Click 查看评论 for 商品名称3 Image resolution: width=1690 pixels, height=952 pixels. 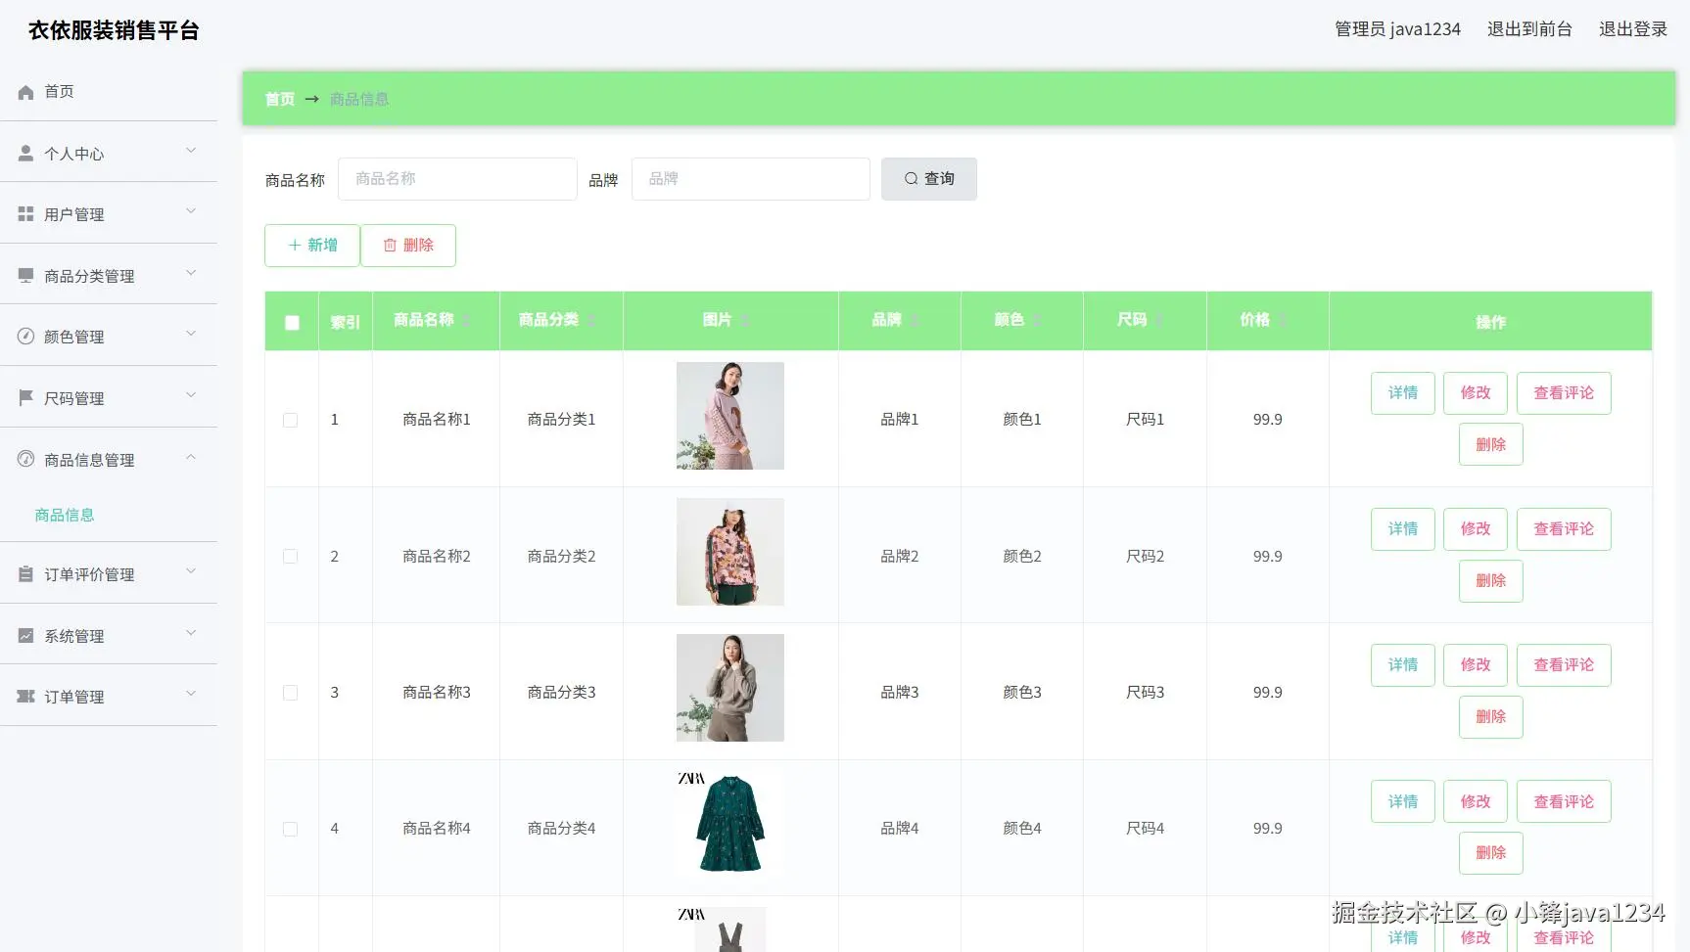(x=1564, y=665)
